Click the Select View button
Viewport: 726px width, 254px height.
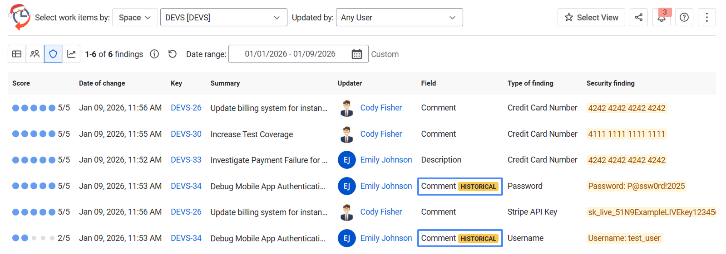click(x=591, y=17)
